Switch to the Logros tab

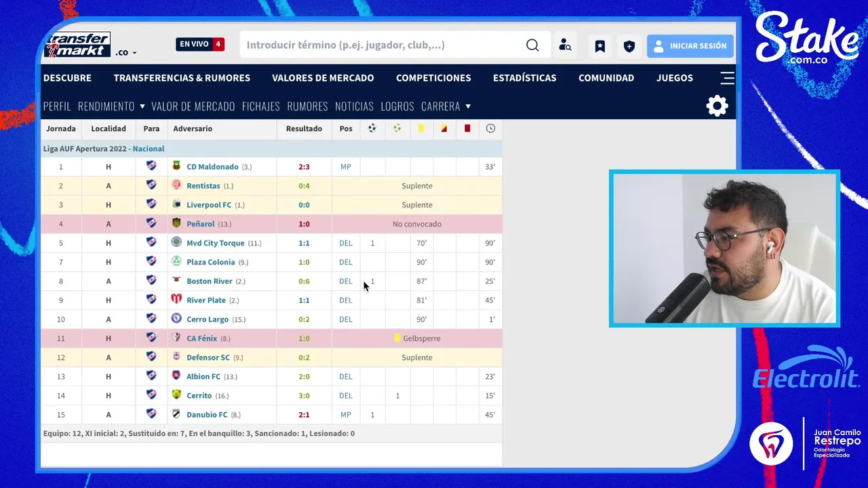(397, 106)
